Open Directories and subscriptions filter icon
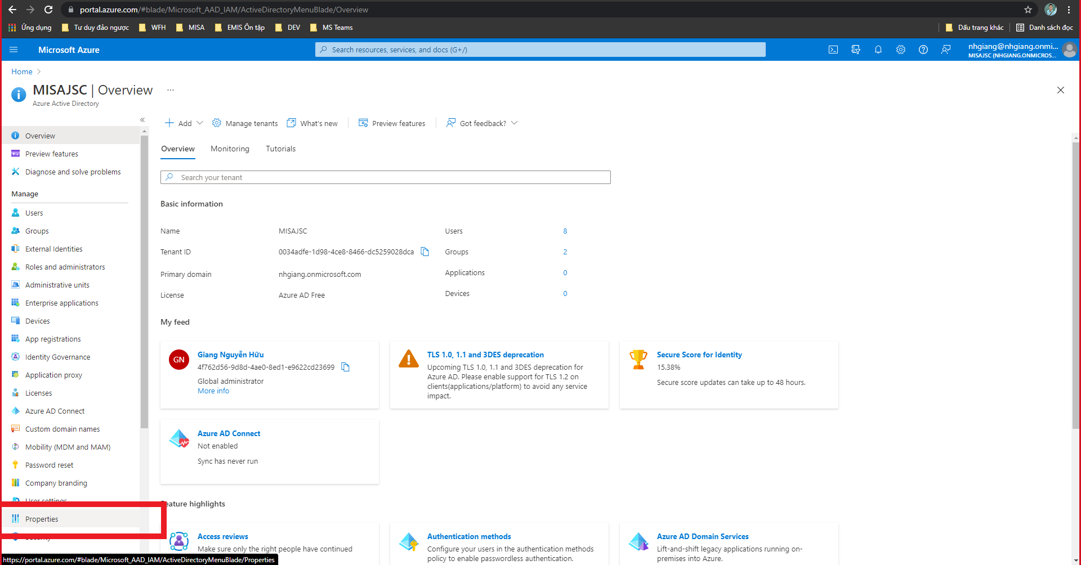1081x565 pixels. tap(856, 50)
